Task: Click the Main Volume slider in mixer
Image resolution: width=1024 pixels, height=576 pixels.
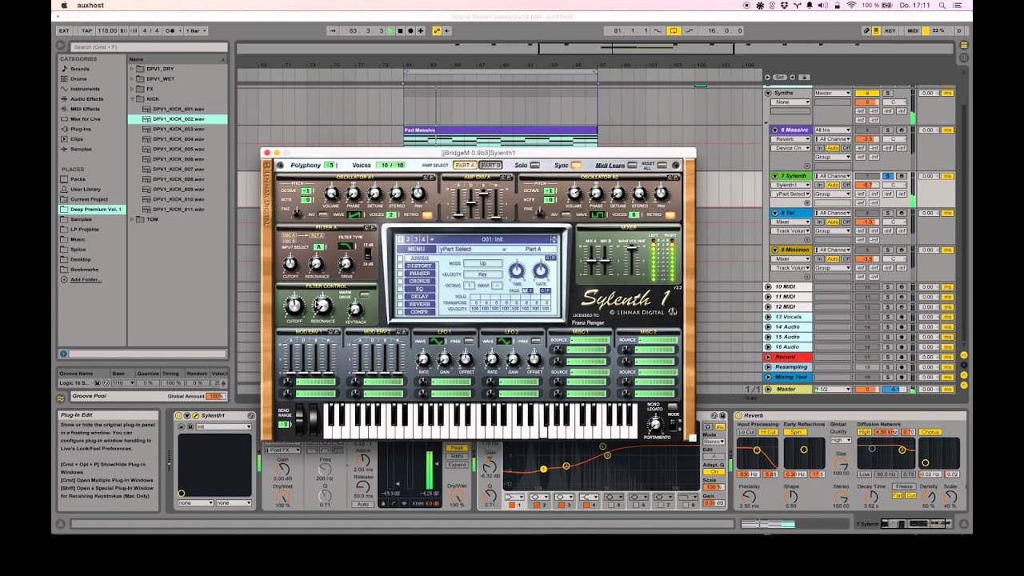Action: (x=632, y=260)
